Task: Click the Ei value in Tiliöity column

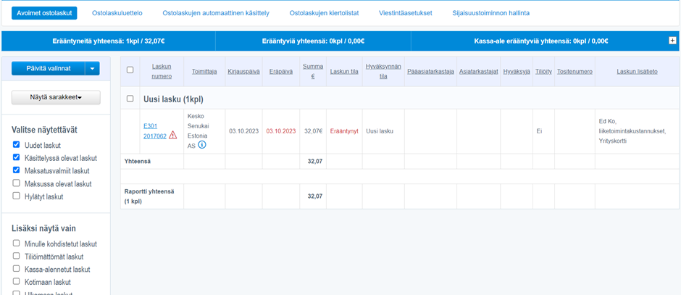Action: (539, 130)
